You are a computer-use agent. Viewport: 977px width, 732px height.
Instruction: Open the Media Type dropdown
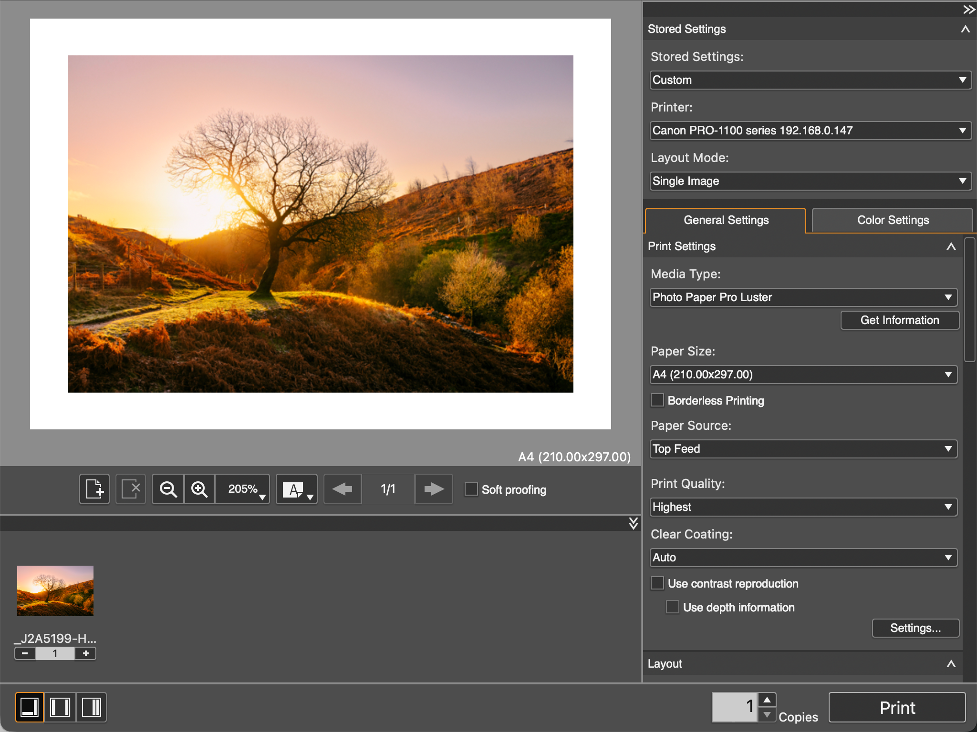[803, 297]
